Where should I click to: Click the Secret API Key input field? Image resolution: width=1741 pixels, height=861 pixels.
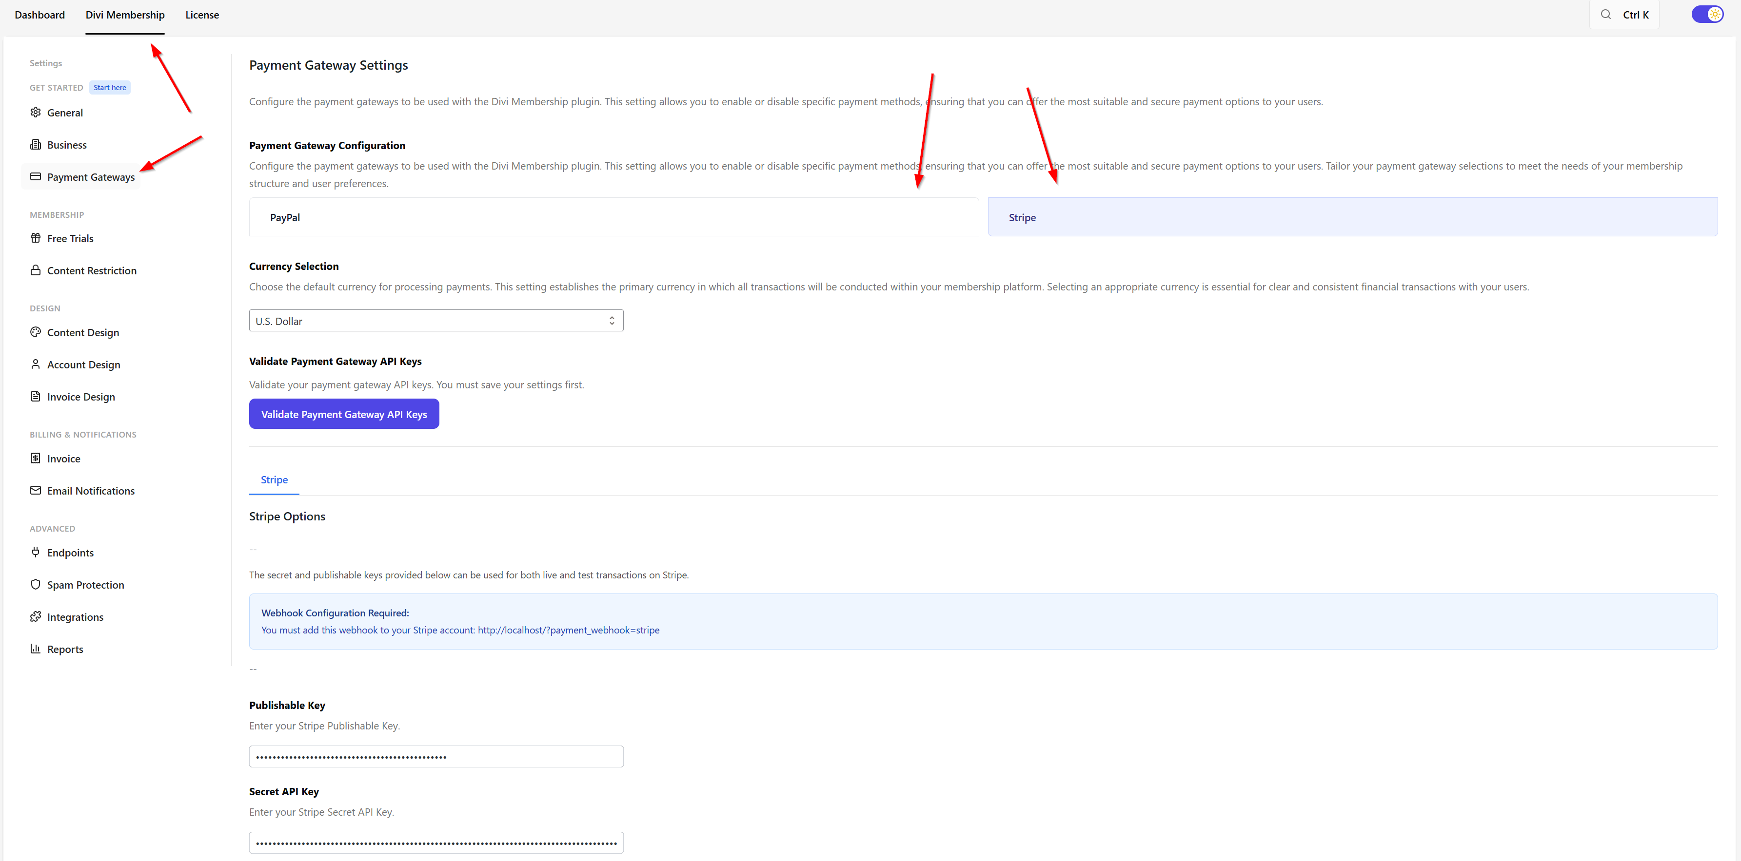[435, 842]
